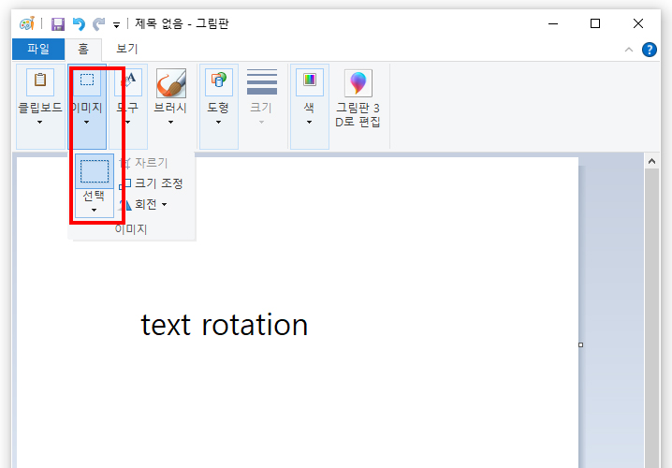Viewport: 672px width, 468px height.
Task: Undo the last action
Action: (x=79, y=24)
